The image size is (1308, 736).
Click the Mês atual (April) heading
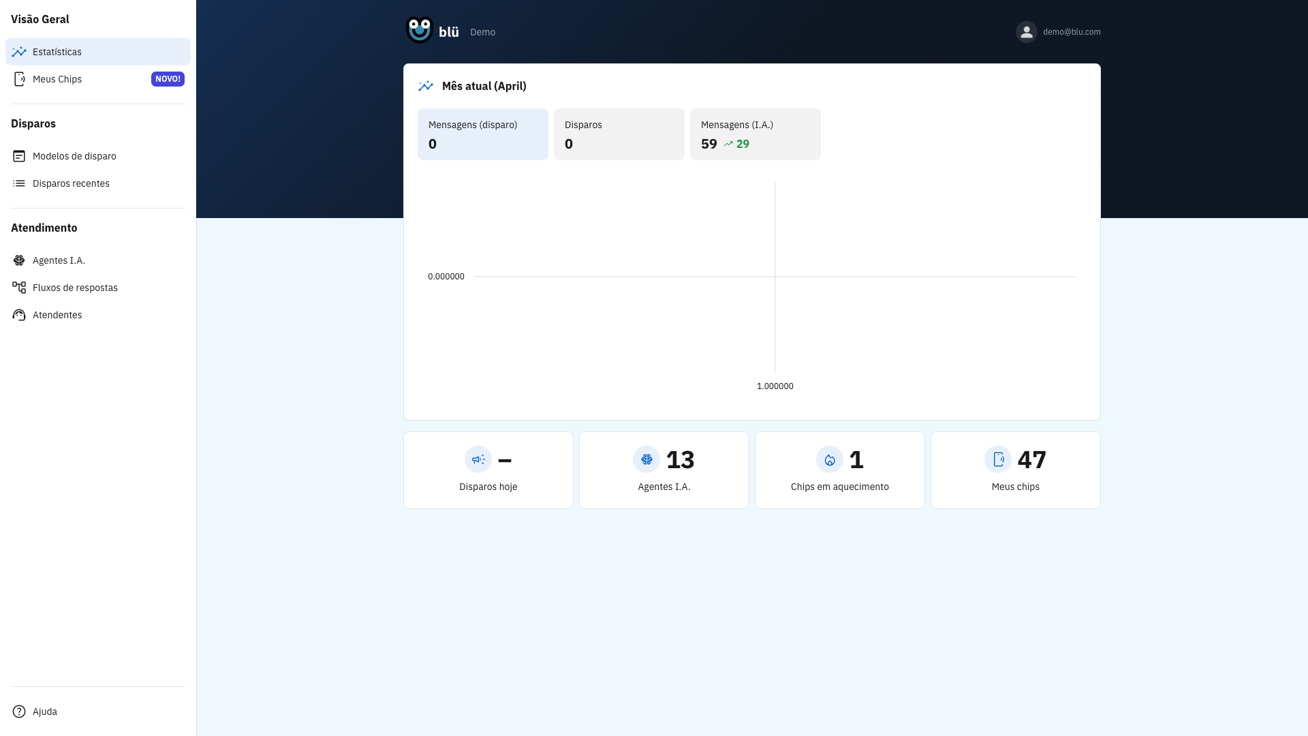(484, 86)
